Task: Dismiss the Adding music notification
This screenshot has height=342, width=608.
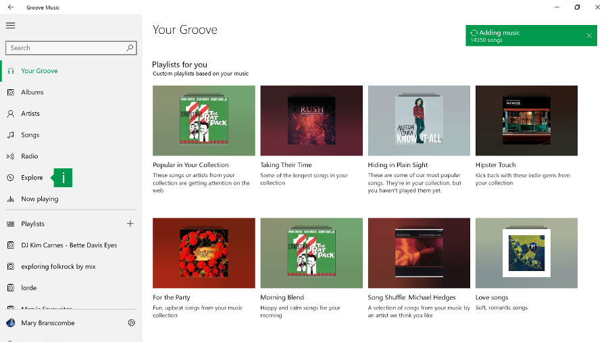Action: 589,36
